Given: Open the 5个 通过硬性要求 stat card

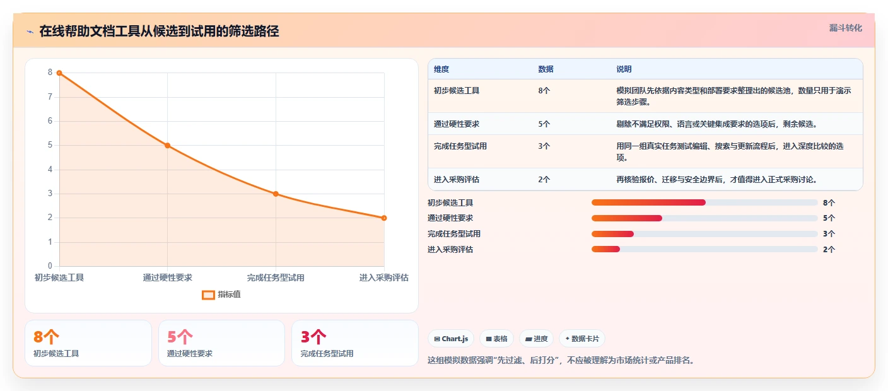Looking at the screenshot, I should [221, 343].
